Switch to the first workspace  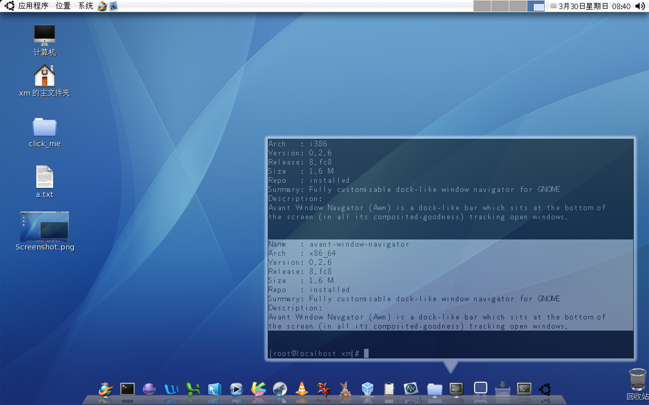[482, 6]
